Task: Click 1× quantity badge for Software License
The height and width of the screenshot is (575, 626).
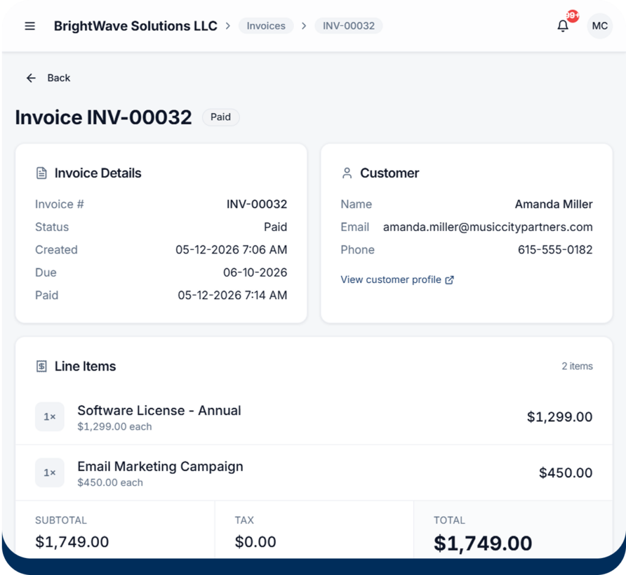Action: (50, 417)
